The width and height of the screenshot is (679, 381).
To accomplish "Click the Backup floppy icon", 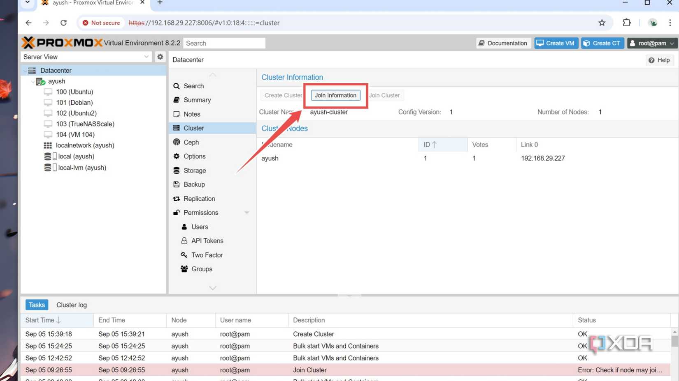I will [177, 184].
